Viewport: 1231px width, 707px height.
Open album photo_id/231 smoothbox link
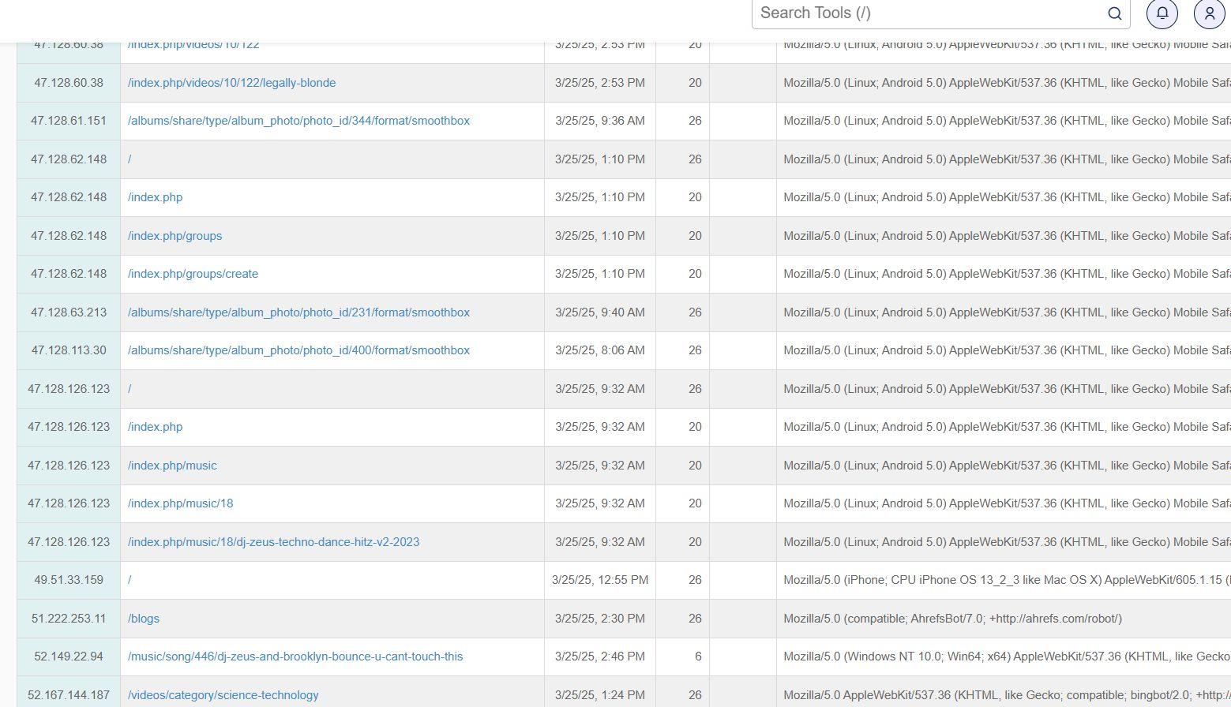point(298,312)
